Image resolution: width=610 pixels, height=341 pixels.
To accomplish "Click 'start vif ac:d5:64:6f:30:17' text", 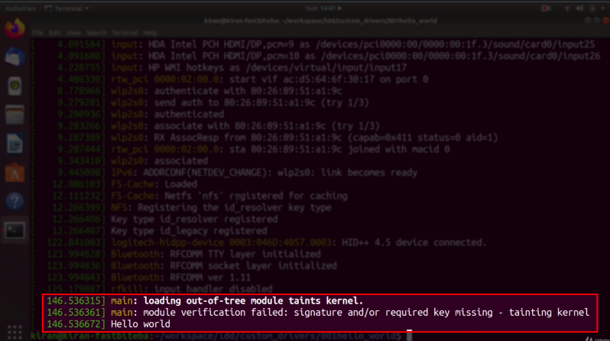I will click(x=301, y=79).
